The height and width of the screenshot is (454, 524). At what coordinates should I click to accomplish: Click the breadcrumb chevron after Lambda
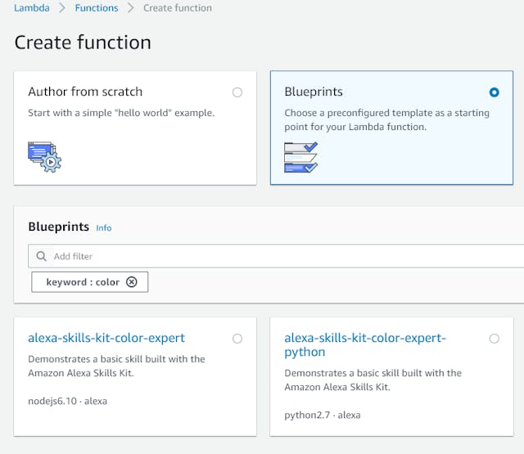pos(62,8)
